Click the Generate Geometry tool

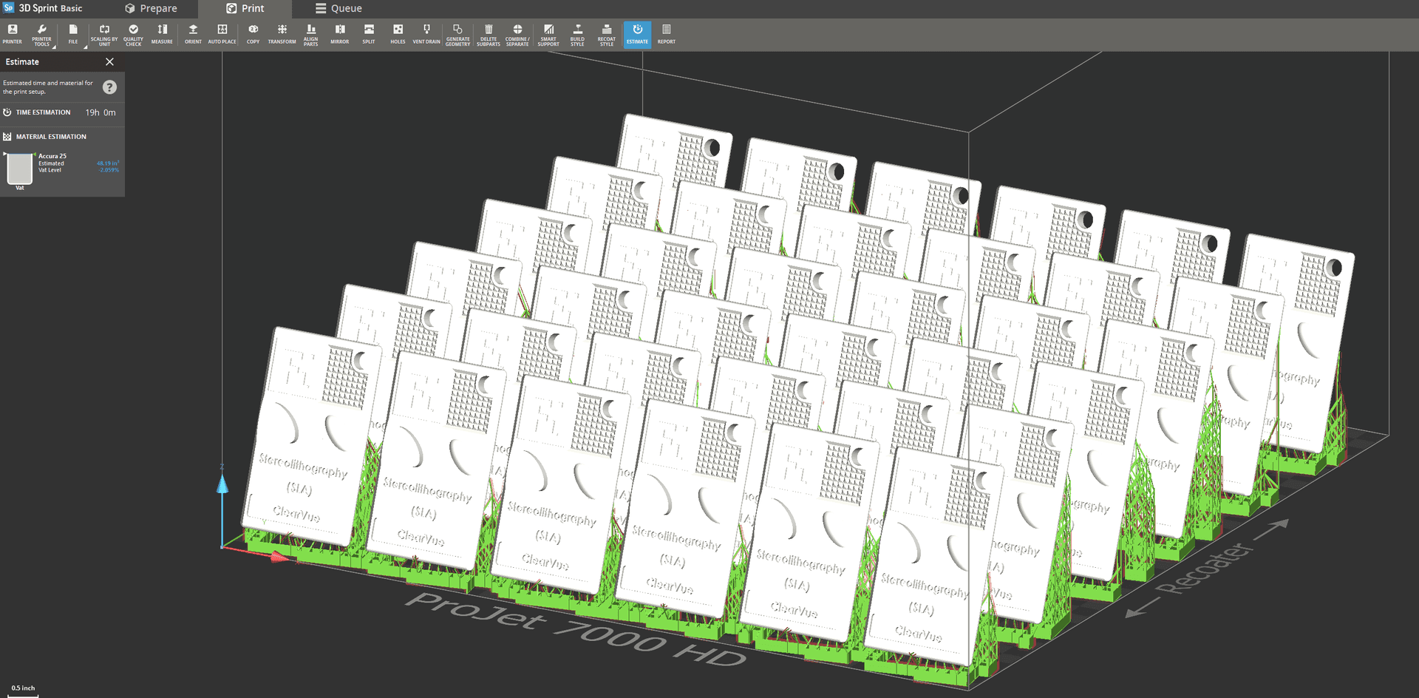point(458,34)
